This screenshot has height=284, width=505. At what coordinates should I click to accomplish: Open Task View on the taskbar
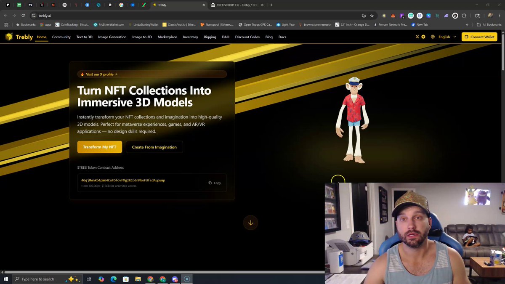coord(88,279)
